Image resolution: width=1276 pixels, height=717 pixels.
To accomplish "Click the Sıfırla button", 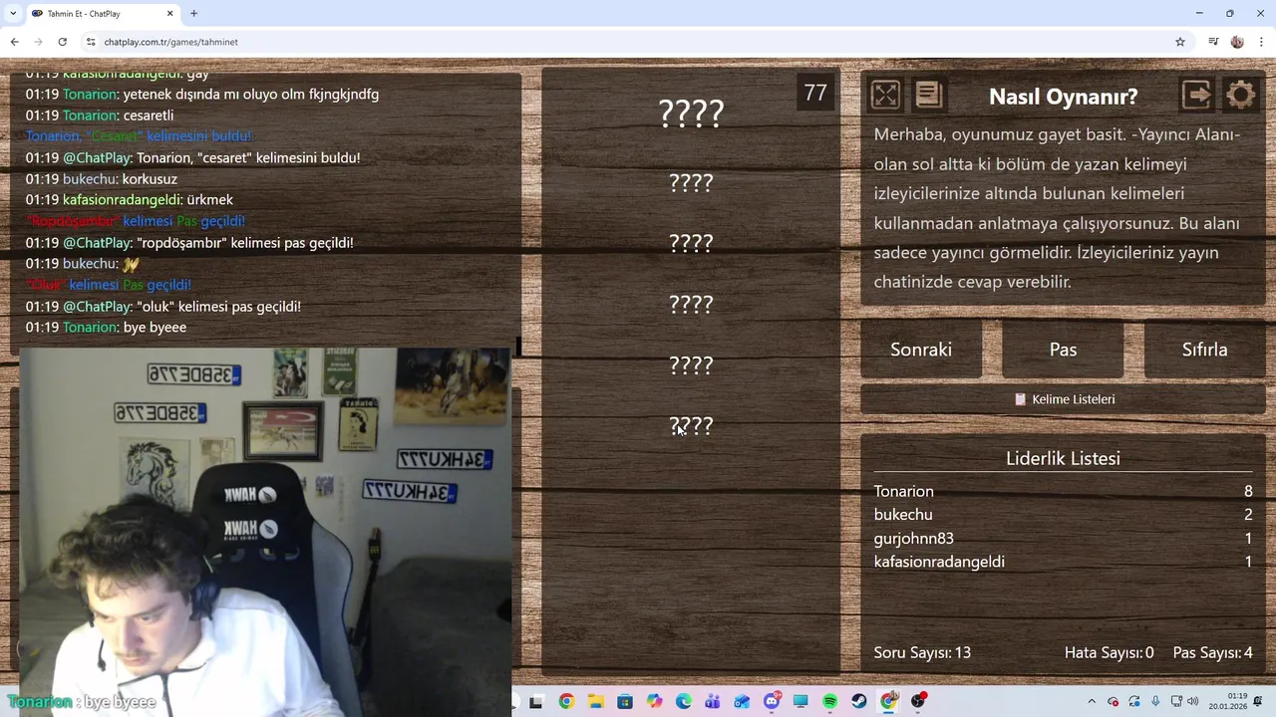I will pyautogui.click(x=1204, y=350).
